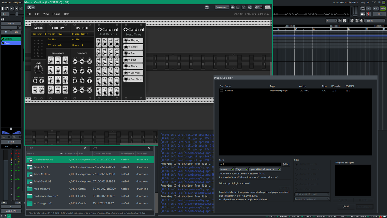Click the go-to-start transport icon

coord(11,8)
